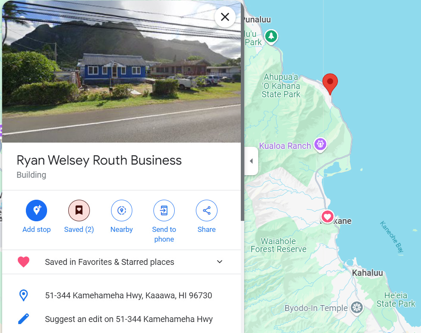Expand the Saved in Favorites chevron
The width and height of the screenshot is (421, 333).
pyautogui.click(x=220, y=262)
